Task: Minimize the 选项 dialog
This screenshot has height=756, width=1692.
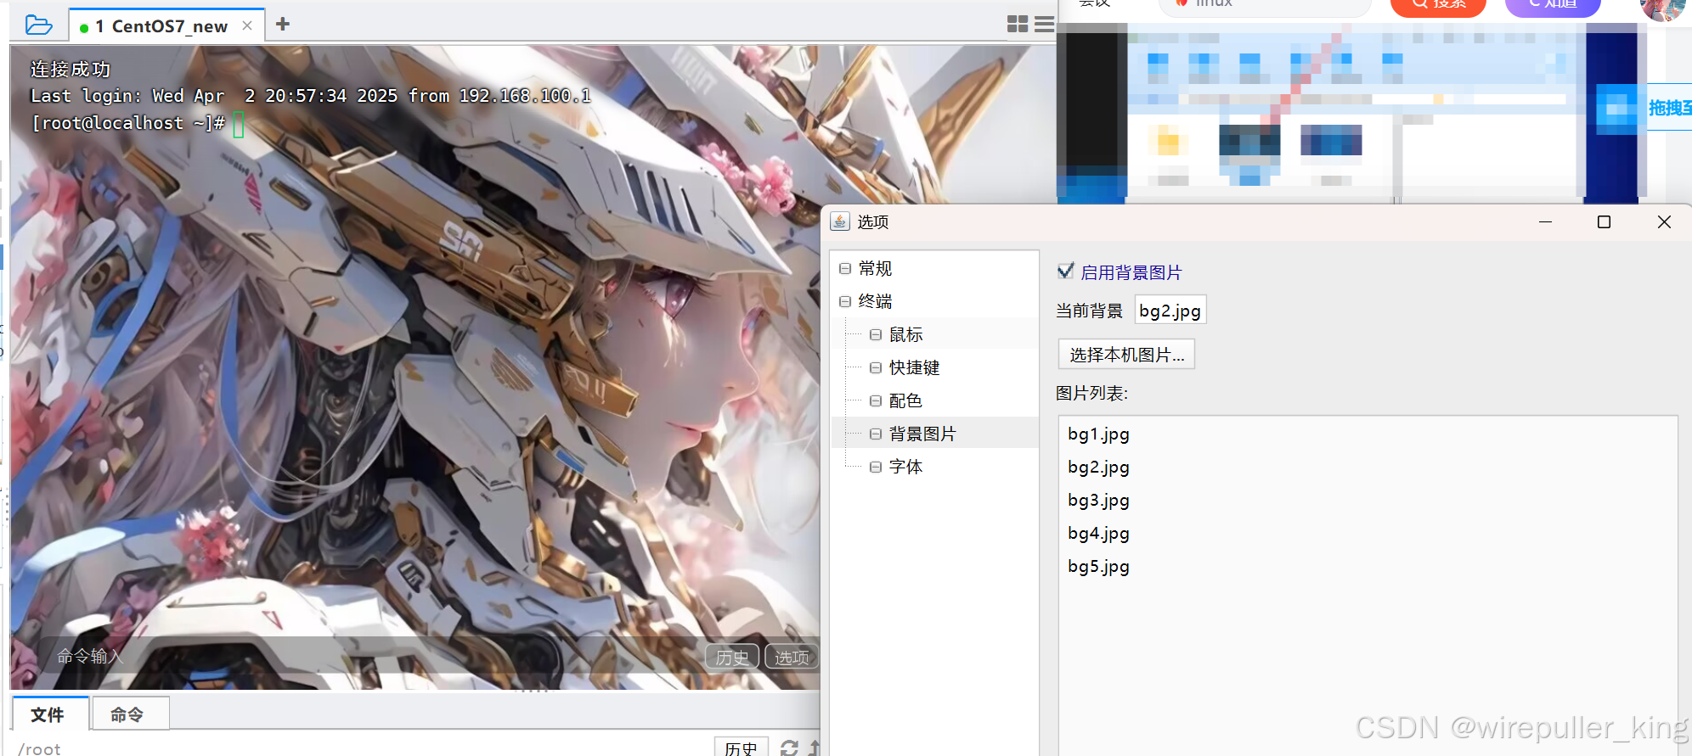Action: coord(1545,221)
